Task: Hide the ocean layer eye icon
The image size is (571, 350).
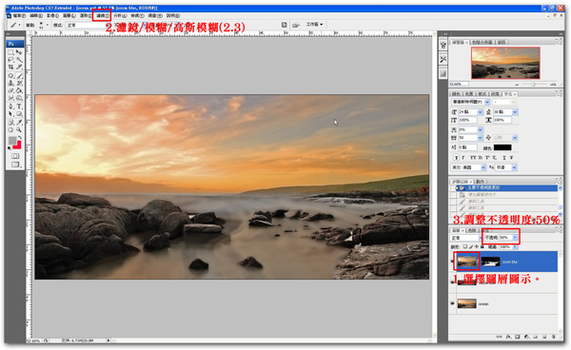Action: coord(453,303)
